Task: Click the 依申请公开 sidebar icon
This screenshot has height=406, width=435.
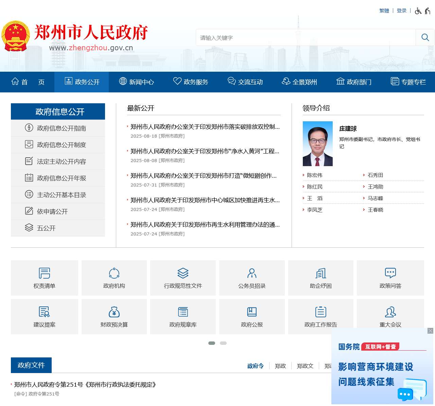Action: (29, 211)
